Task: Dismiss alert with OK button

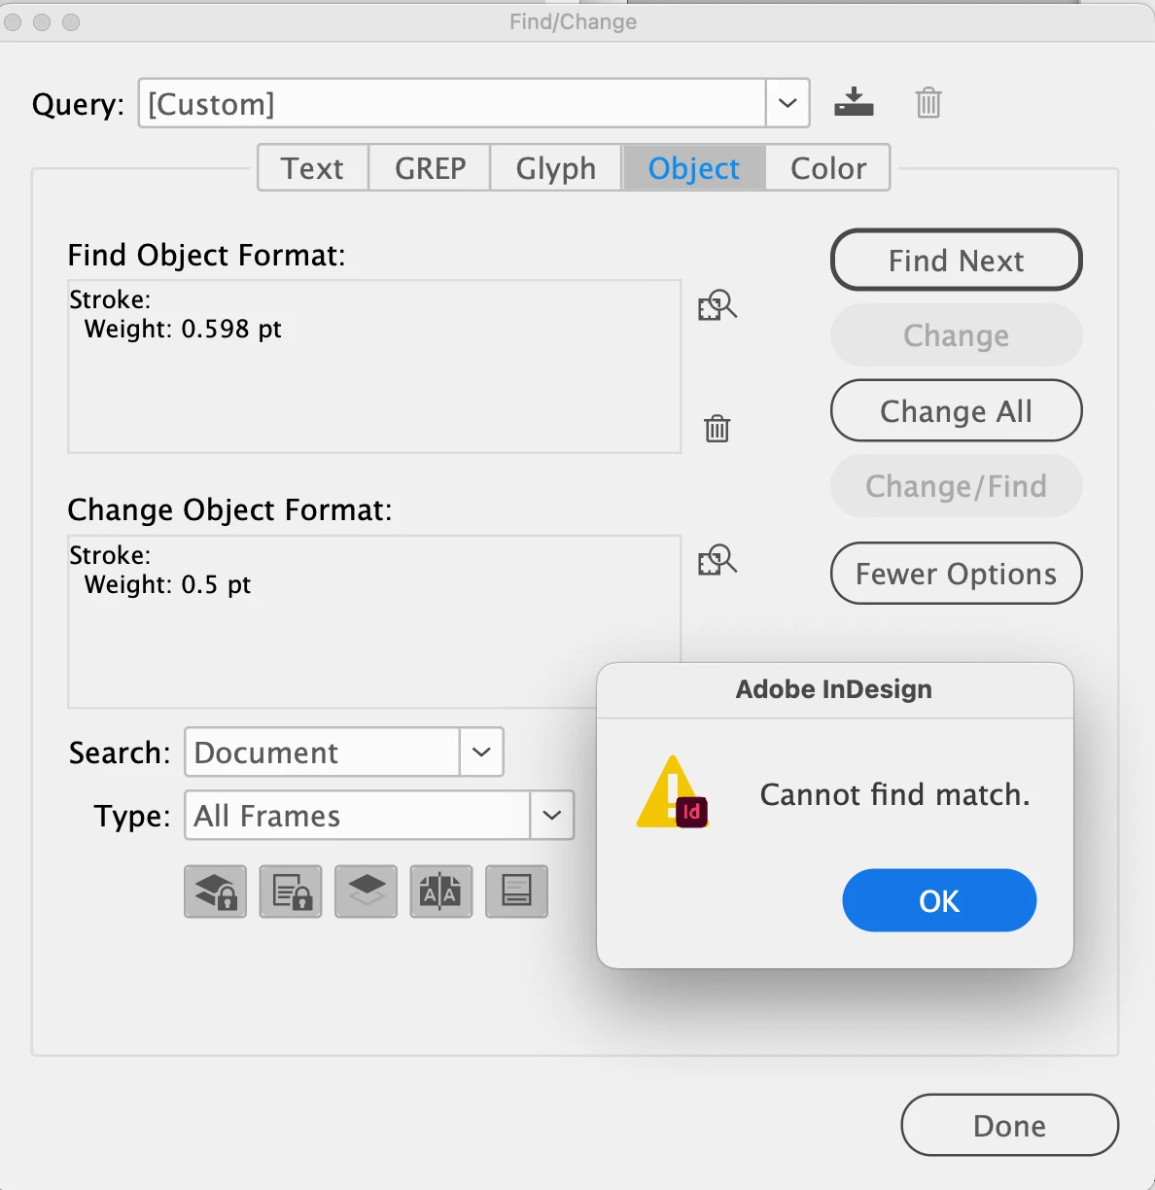Action: (939, 900)
